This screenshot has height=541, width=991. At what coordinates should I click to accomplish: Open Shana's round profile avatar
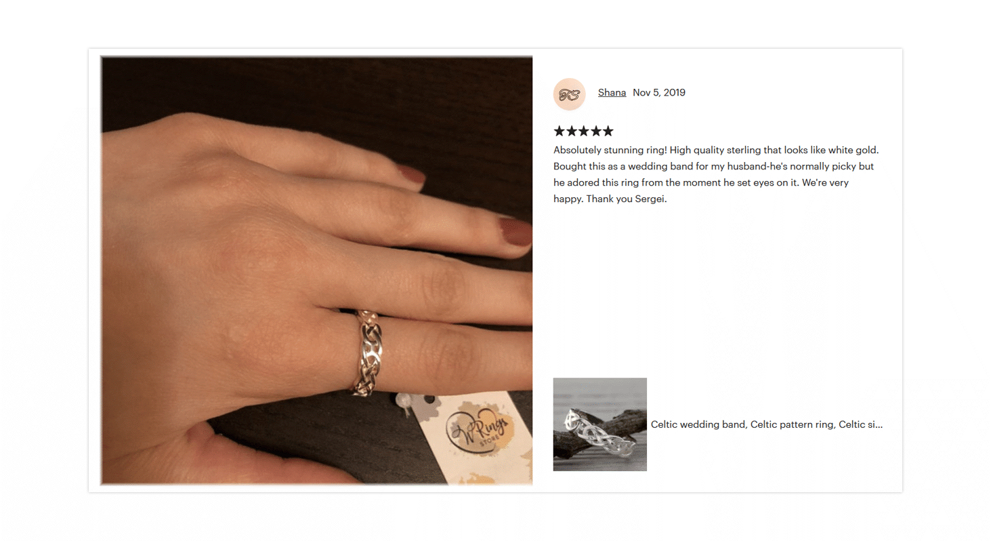569,94
